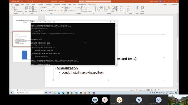The height and width of the screenshot is (105, 188).
Task: Open the Select dropdown in the Editing group
Action: [130, 11]
